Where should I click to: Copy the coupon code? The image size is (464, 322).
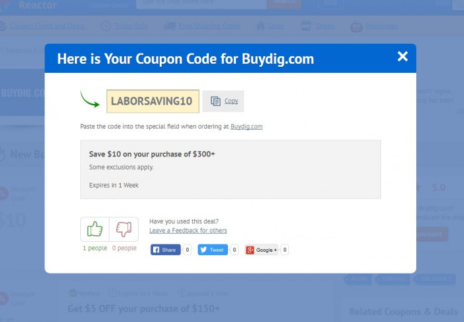(x=223, y=101)
